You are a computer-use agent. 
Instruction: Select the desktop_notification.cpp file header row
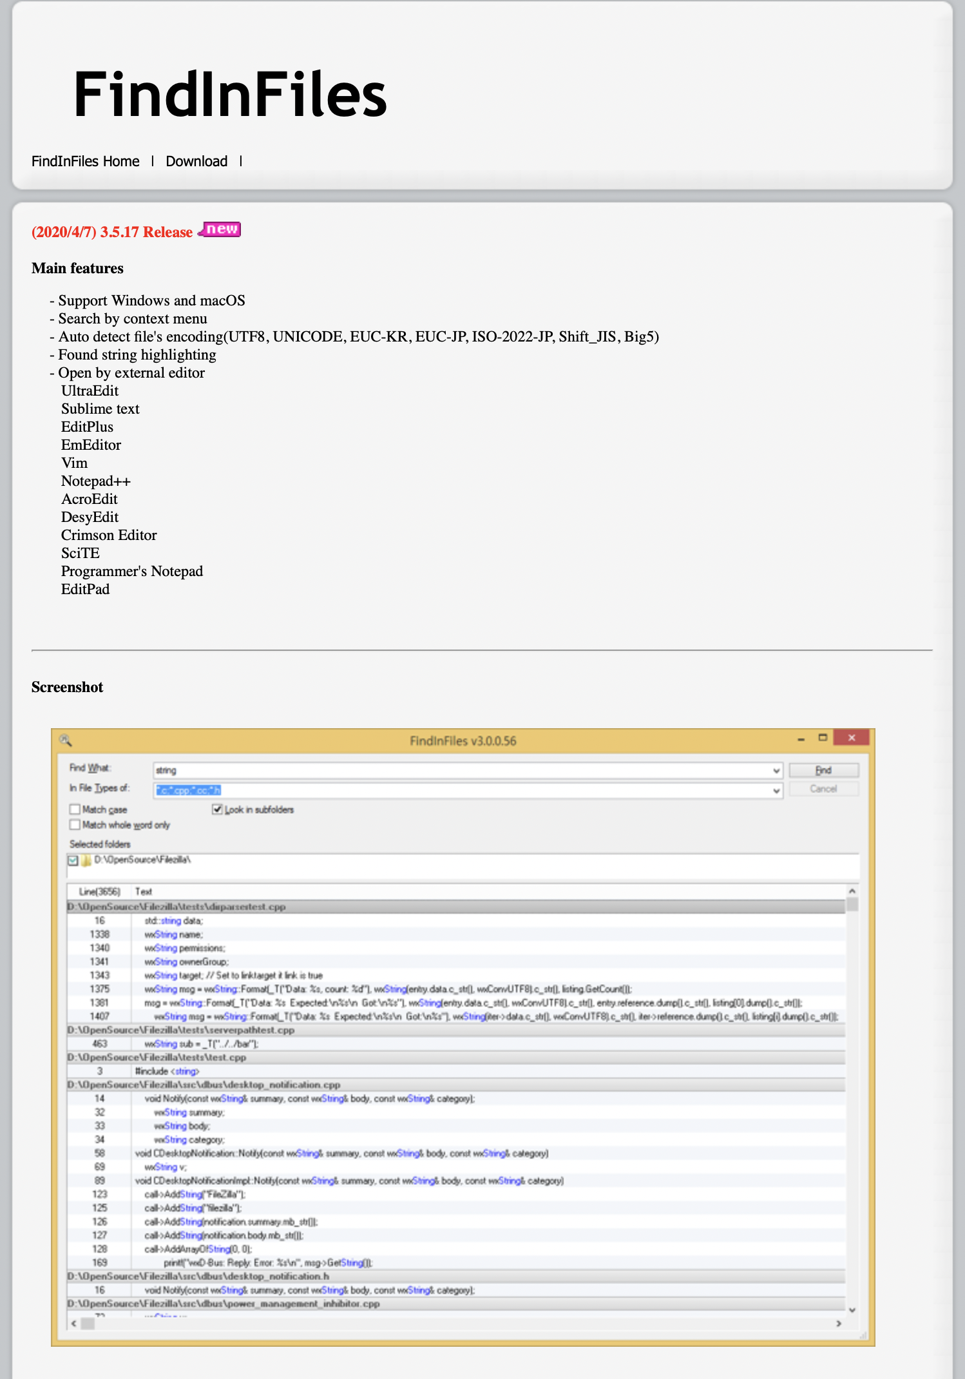point(456,1085)
